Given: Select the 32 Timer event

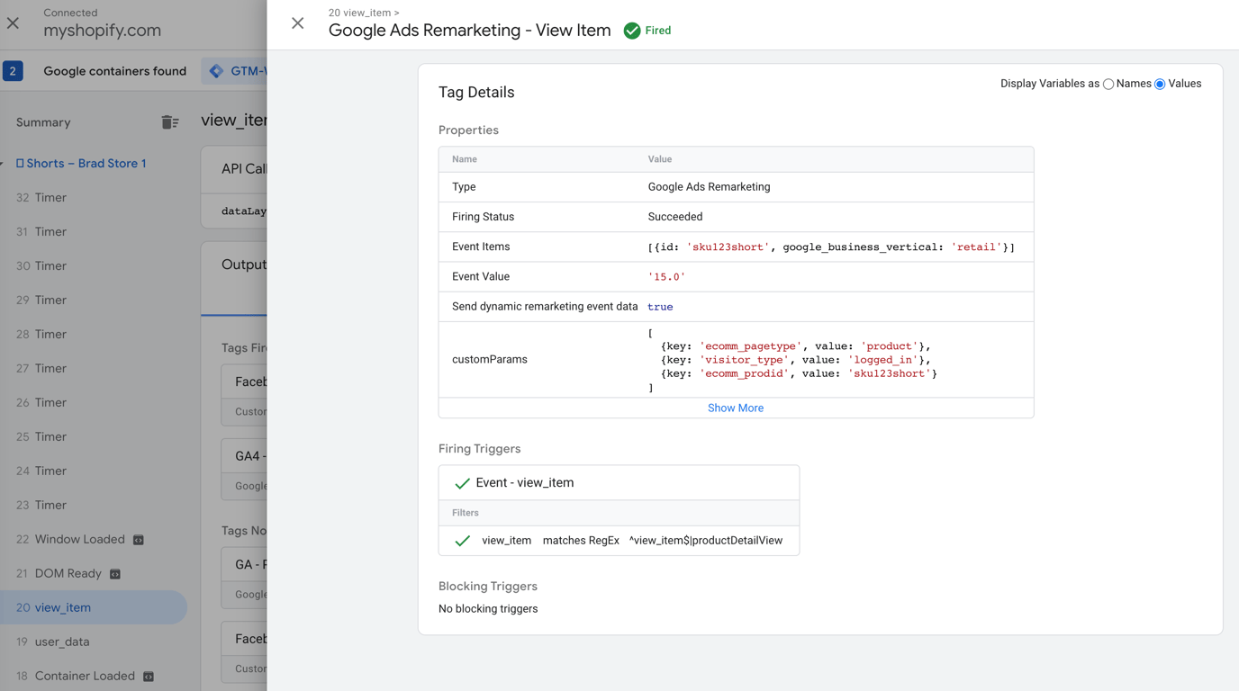Looking at the screenshot, I should pos(50,198).
